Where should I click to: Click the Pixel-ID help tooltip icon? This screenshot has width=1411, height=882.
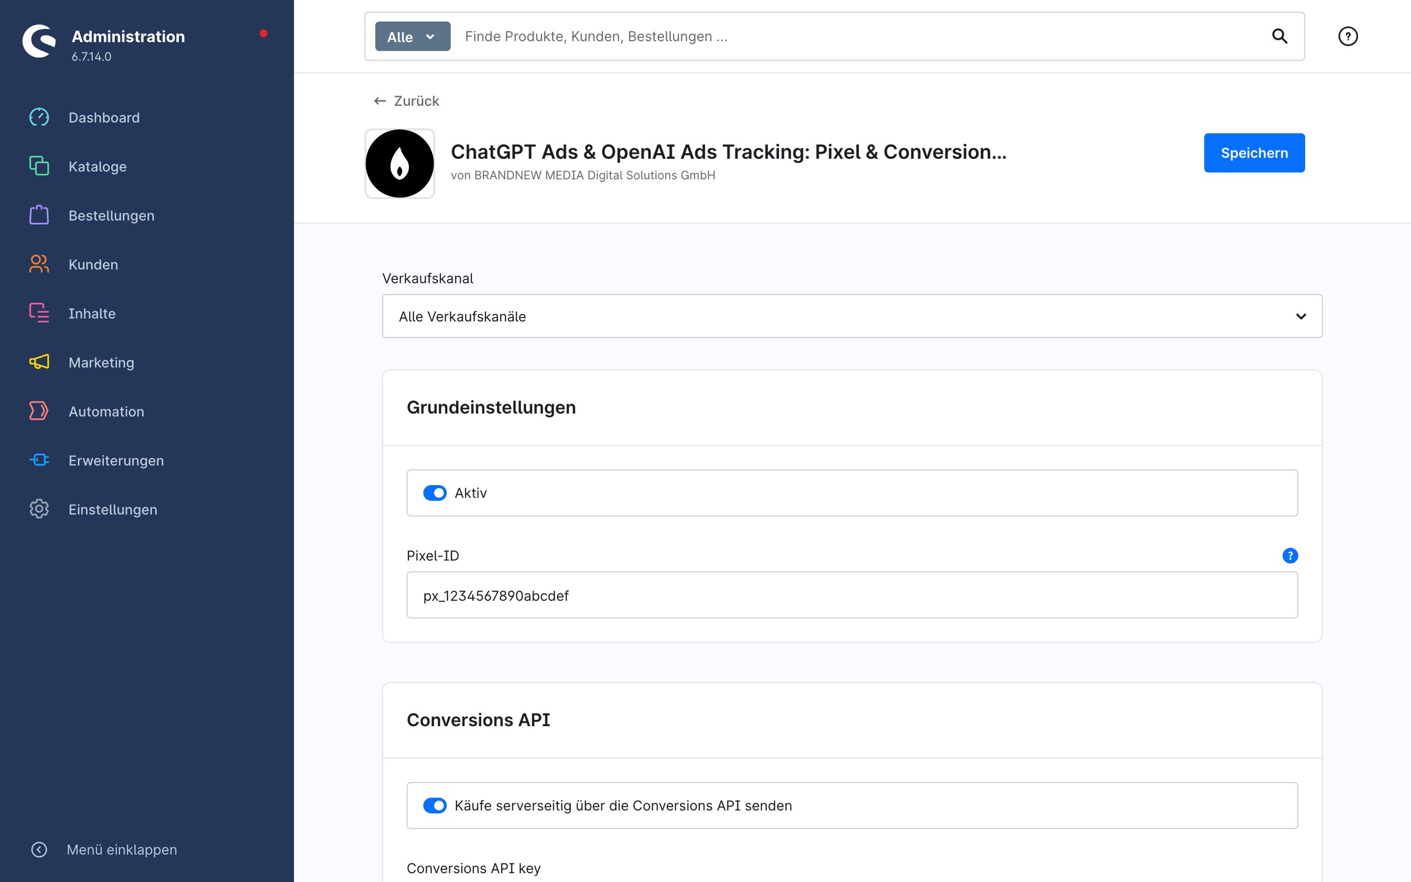point(1290,556)
